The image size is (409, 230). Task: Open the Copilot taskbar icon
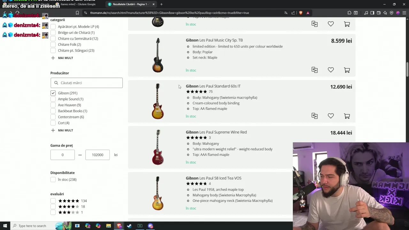(x=98, y=226)
